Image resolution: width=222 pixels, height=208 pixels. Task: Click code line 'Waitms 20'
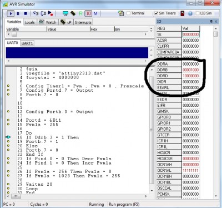click(39, 184)
